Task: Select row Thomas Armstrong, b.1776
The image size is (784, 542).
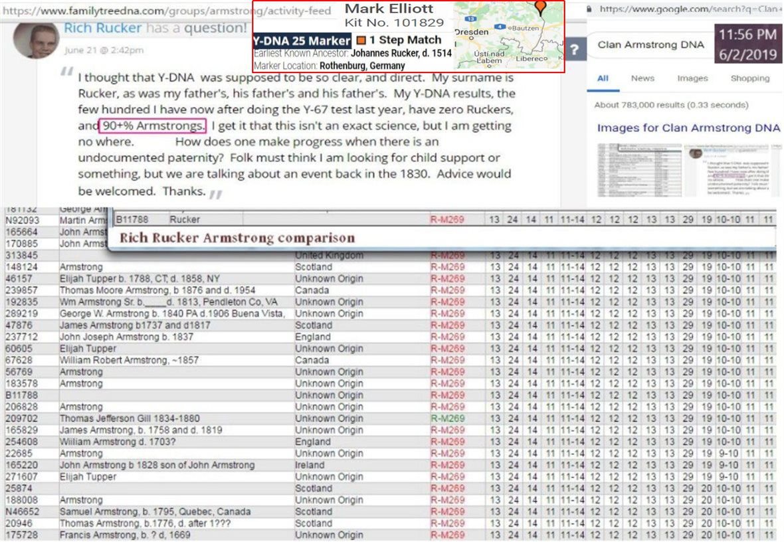Action: [x=390, y=523]
